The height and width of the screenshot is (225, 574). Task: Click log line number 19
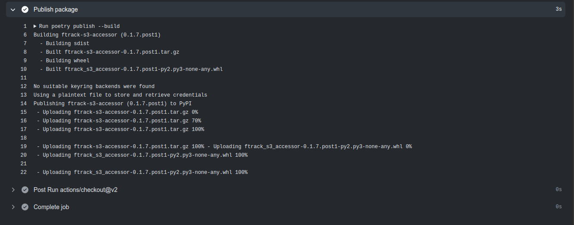pos(23,146)
